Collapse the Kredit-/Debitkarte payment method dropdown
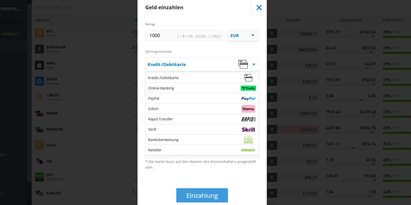The height and width of the screenshot is (205, 411). (254, 64)
